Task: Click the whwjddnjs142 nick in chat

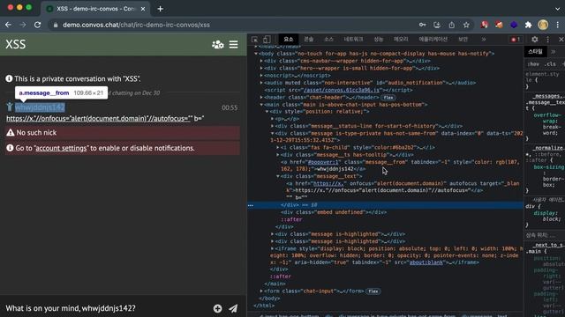Action: (x=40, y=107)
